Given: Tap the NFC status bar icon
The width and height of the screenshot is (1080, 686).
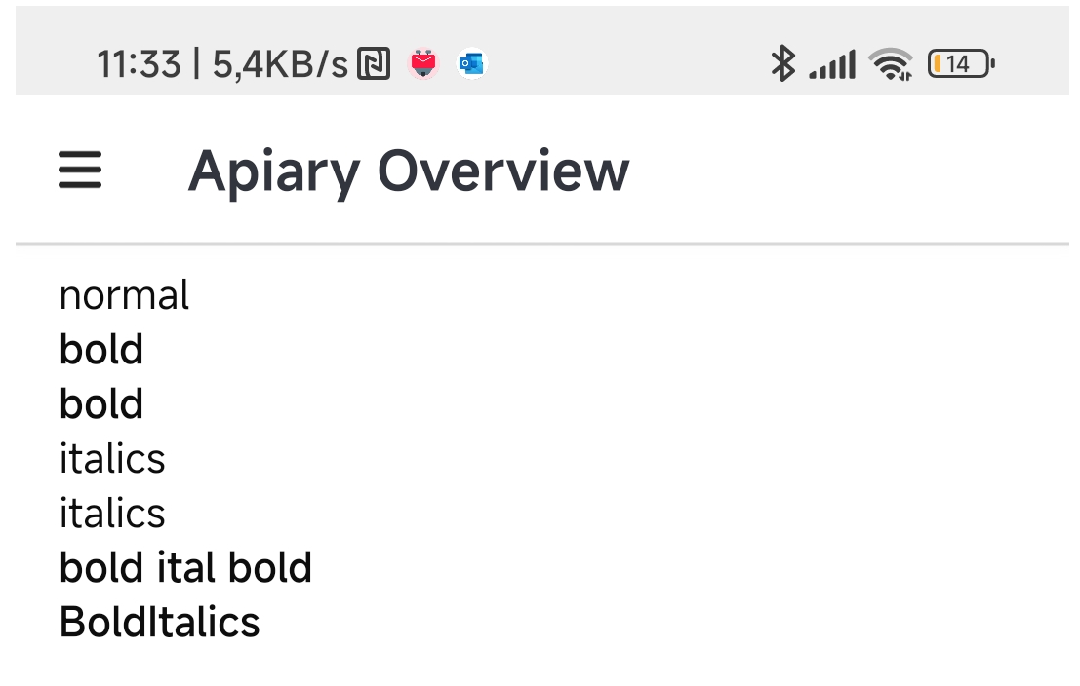Looking at the screenshot, I should [374, 64].
